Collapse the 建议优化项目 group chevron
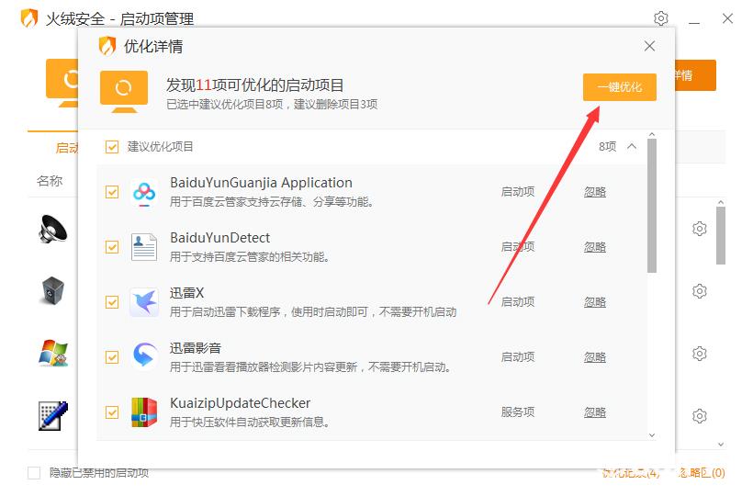The height and width of the screenshot is (496, 753). coord(632,146)
